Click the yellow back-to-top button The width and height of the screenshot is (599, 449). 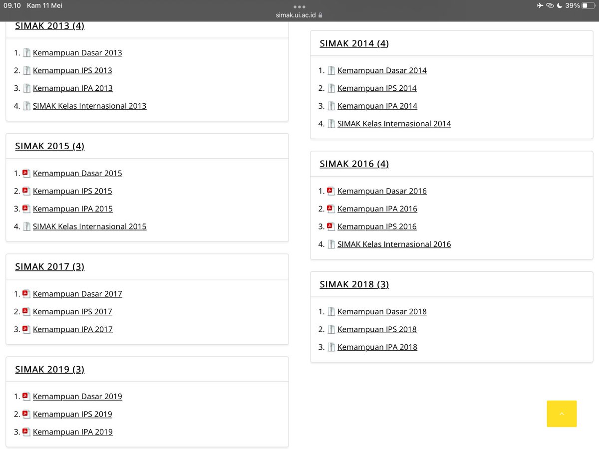tap(562, 414)
